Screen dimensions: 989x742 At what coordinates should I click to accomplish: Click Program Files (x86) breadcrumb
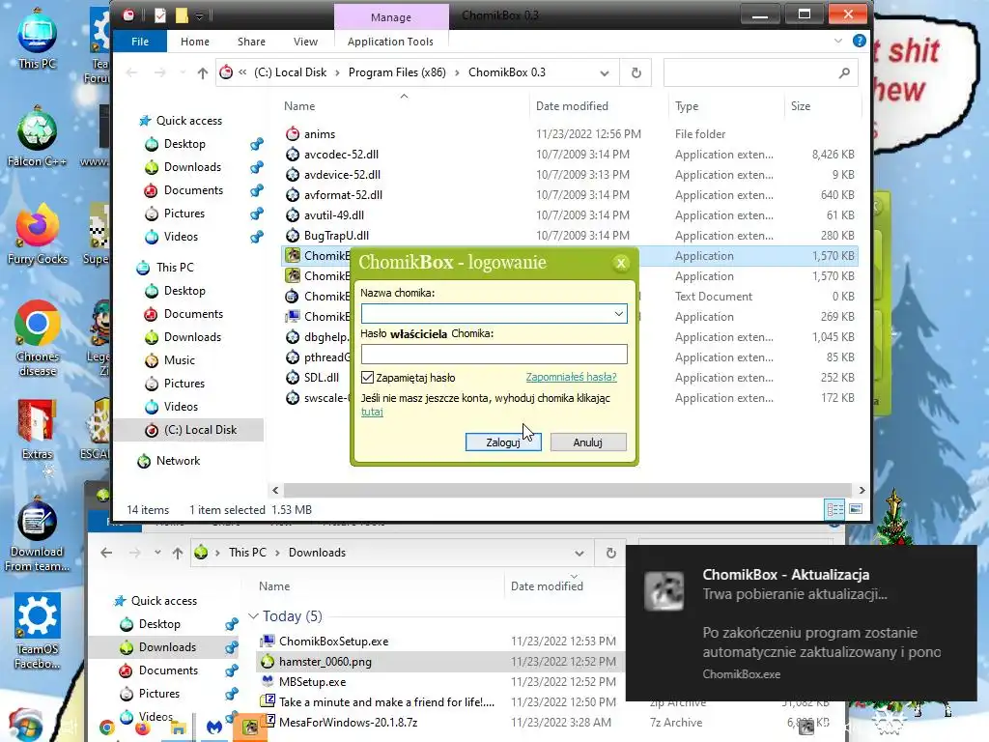tap(397, 72)
